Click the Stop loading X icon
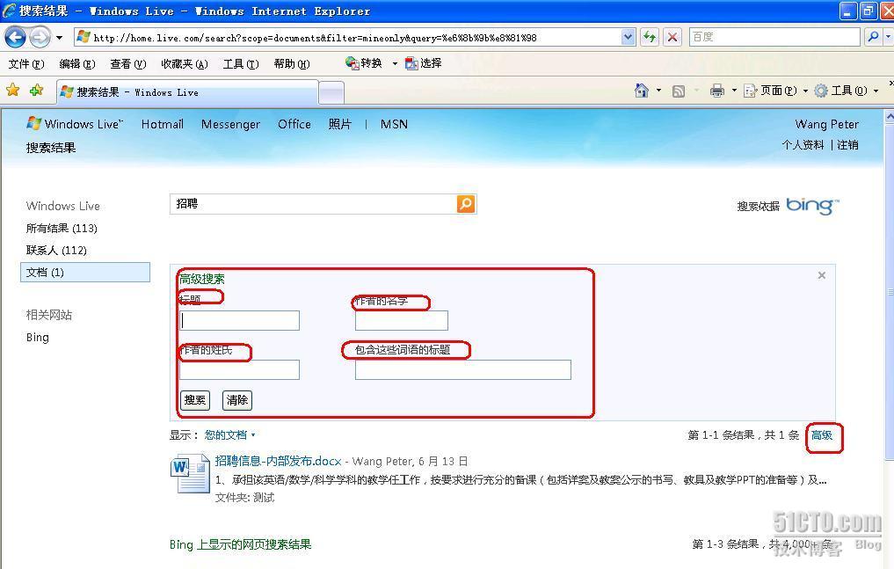This screenshot has width=894, height=569. click(672, 38)
